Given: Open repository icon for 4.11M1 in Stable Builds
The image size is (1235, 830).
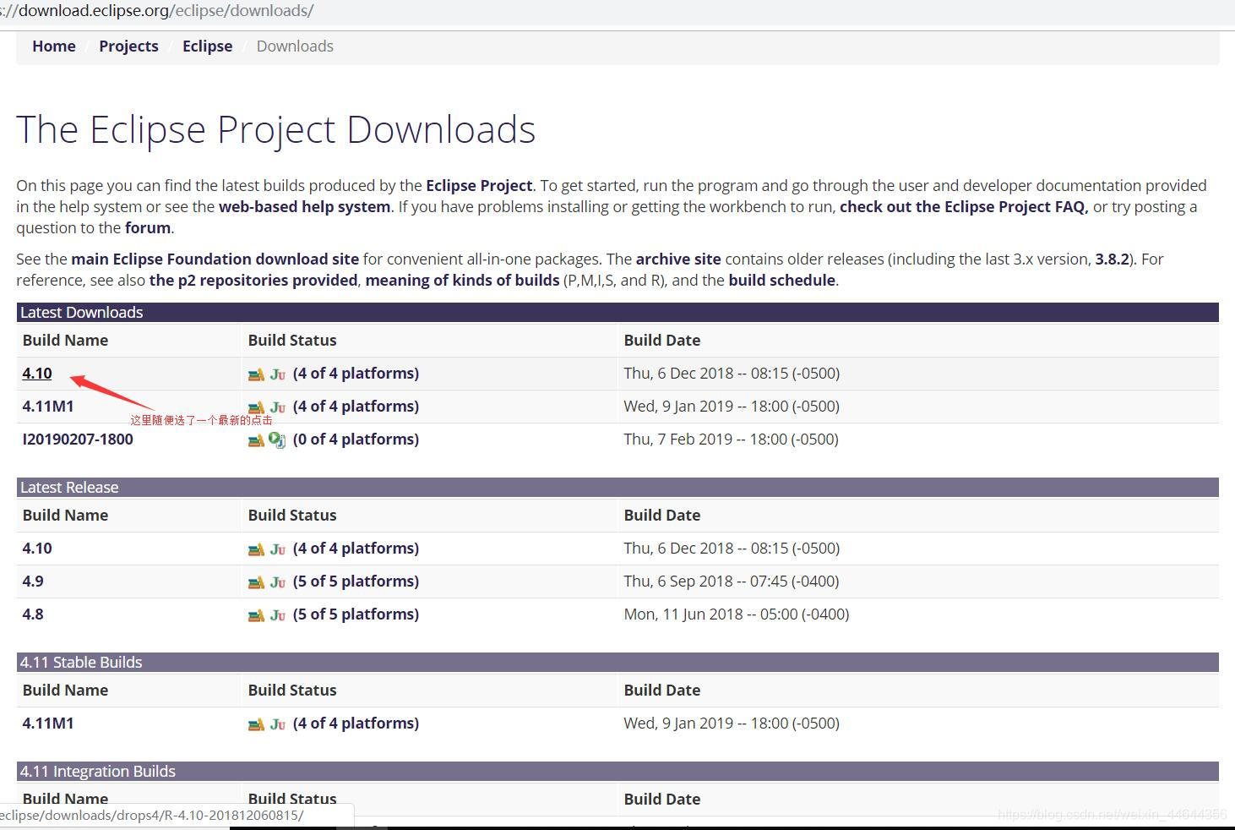Looking at the screenshot, I should point(256,724).
